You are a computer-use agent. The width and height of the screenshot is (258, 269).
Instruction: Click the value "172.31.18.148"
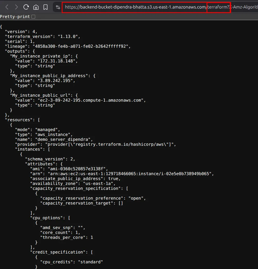pyautogui.click(x=56, y=61)
